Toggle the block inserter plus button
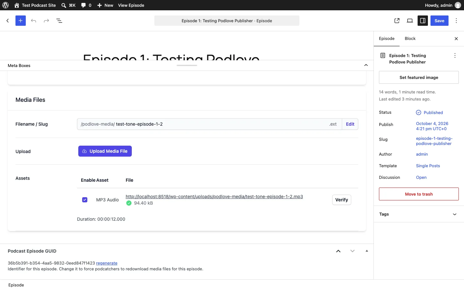 coord(21,21)
